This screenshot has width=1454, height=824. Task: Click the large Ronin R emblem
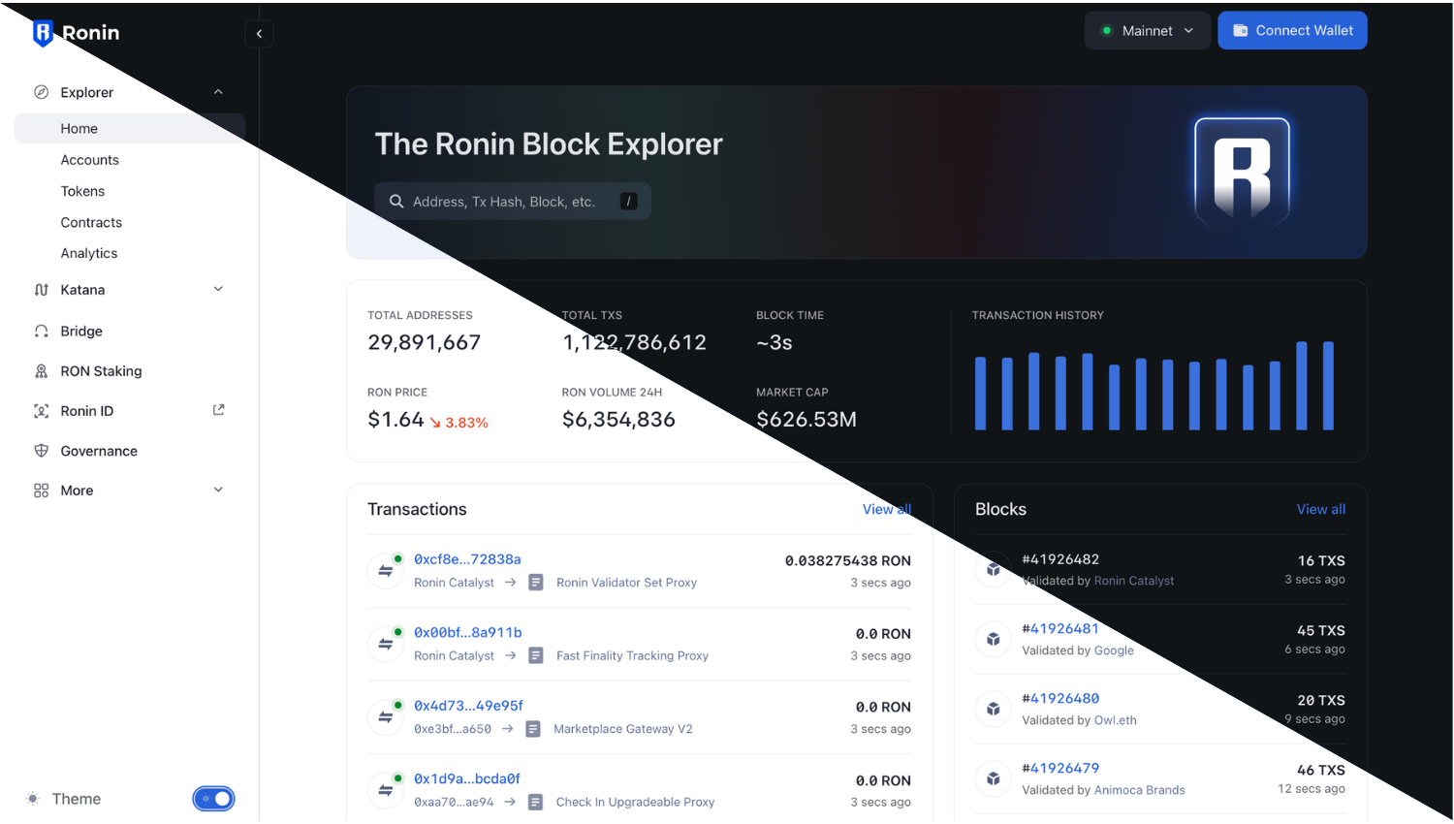click(1242, 173)
